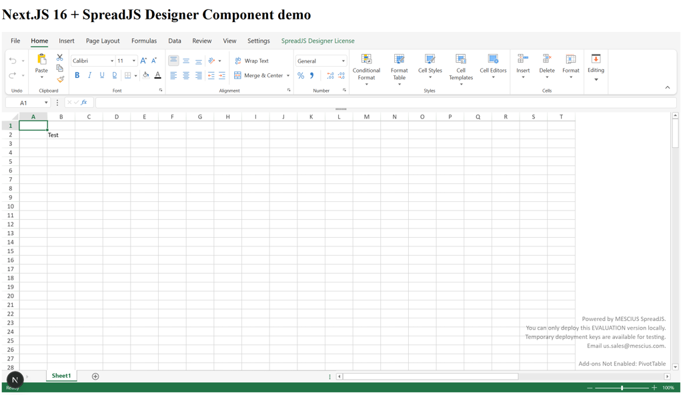
Task: Open the Calibri font name dropdown
Action: pos(112,61)
